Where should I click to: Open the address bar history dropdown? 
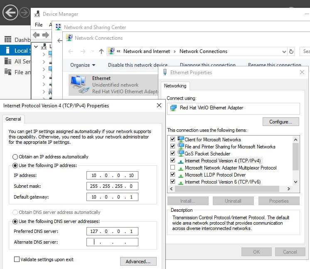pyautogui.click(x=284, y=52)
